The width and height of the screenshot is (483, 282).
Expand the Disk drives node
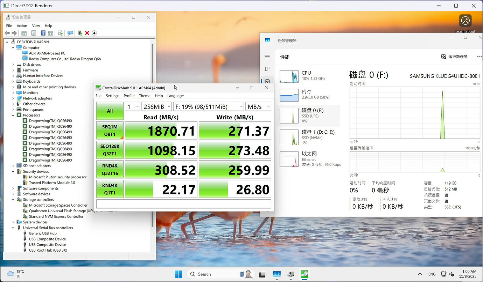[x=13, y=65]
